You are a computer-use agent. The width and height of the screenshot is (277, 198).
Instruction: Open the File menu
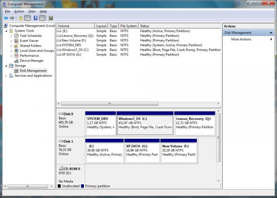pyautogui.click(x=8, y=11)
